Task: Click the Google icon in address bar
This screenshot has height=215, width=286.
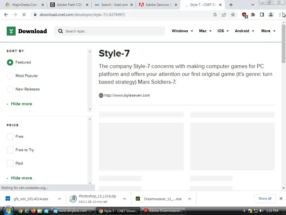Action: pos(215,15)
